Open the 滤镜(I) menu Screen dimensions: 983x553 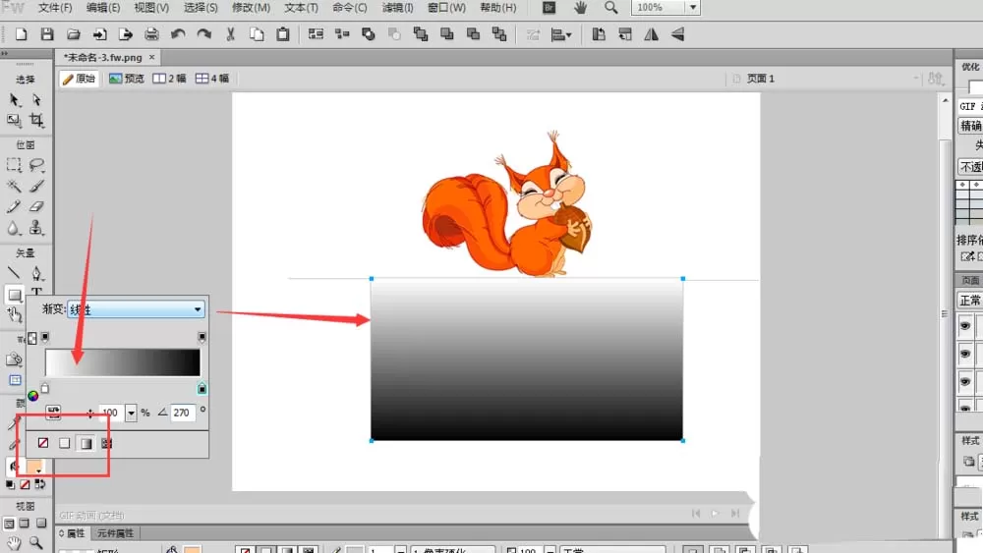pos(397,8)
